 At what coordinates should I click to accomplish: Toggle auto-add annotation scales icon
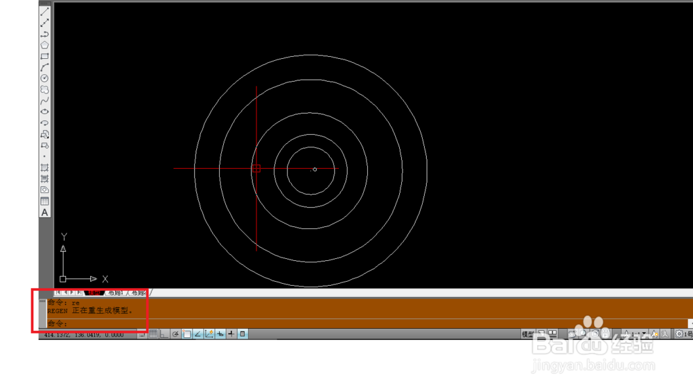tap(665, 334)
